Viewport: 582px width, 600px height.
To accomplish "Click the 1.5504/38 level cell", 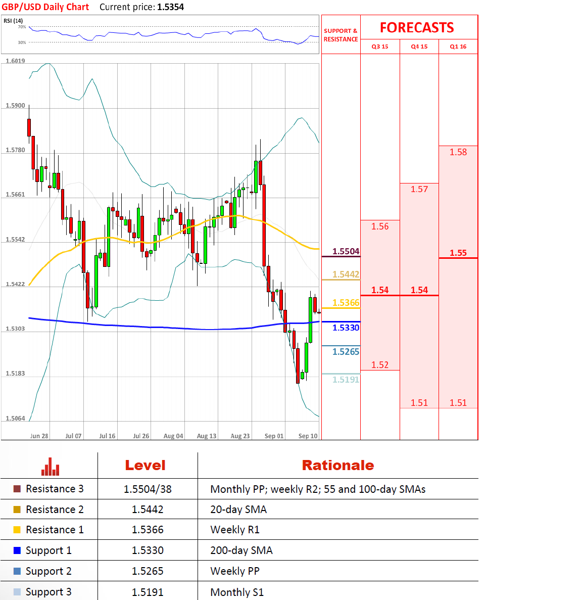I will click(x=148, y=489).
